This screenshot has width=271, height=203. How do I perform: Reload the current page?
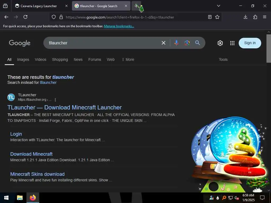click(25, 17)
